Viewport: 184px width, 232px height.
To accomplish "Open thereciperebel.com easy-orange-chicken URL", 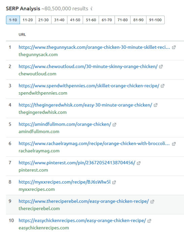I will click(x=84, y=201).
